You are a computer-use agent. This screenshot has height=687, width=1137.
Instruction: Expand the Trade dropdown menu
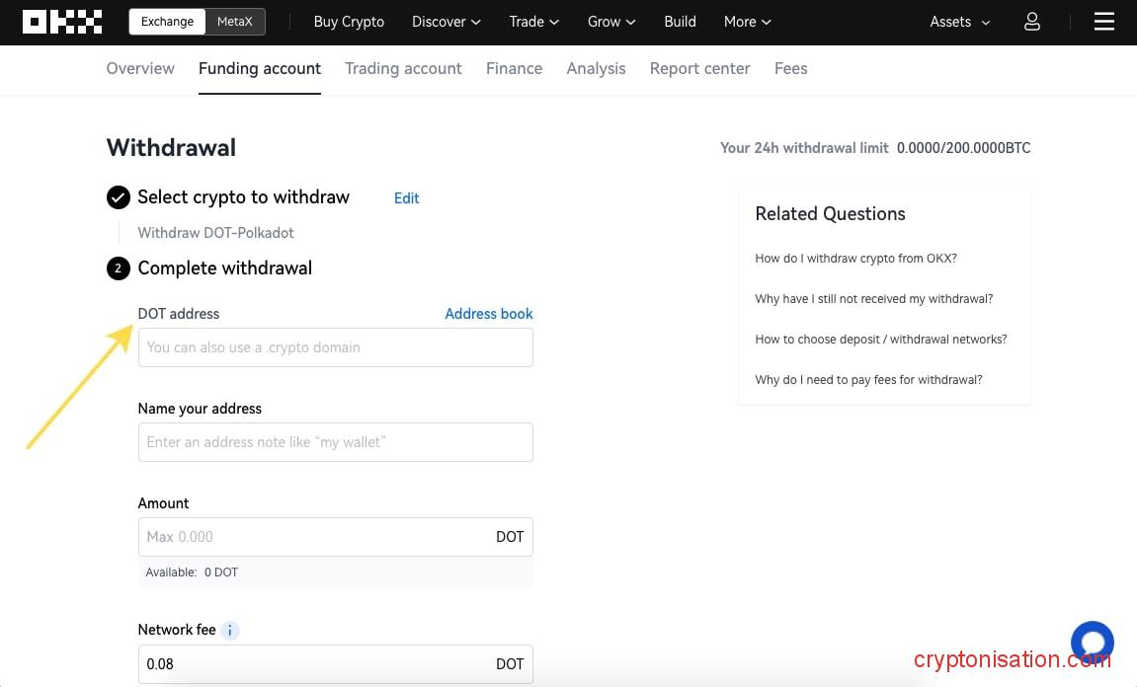point(533,22)
